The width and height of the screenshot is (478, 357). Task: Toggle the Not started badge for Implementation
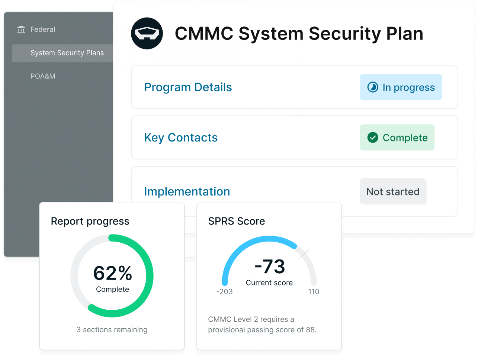pos(393,191)
